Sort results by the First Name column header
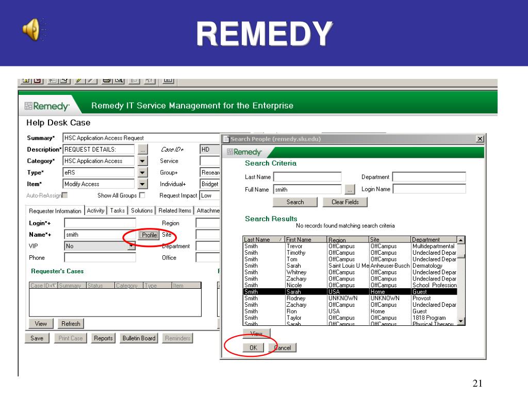 (306, 239)
